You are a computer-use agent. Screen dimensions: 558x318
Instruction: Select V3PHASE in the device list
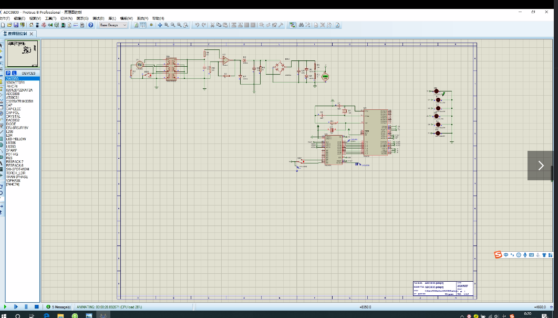(x=23, y=180)
